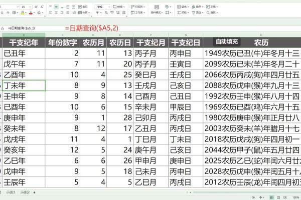Center text horizontally
The image size is (301, 200).
coord(56,12)
